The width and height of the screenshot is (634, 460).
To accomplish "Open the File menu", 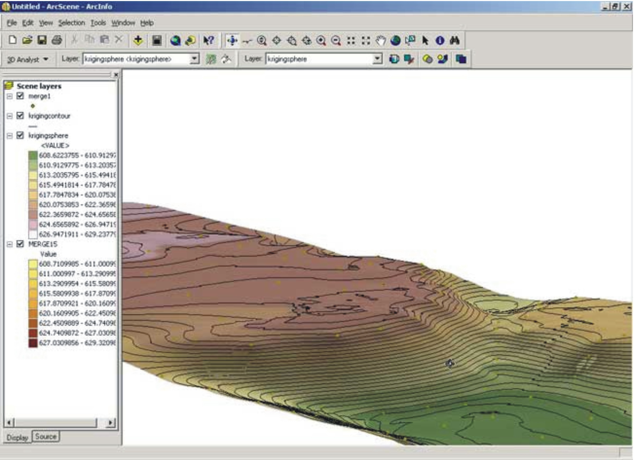I will coord(12,23).
